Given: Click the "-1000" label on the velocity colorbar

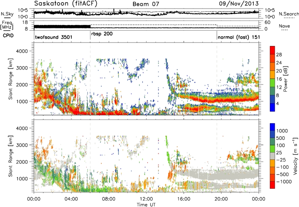Looking at the screenshot, I should 284,182.
